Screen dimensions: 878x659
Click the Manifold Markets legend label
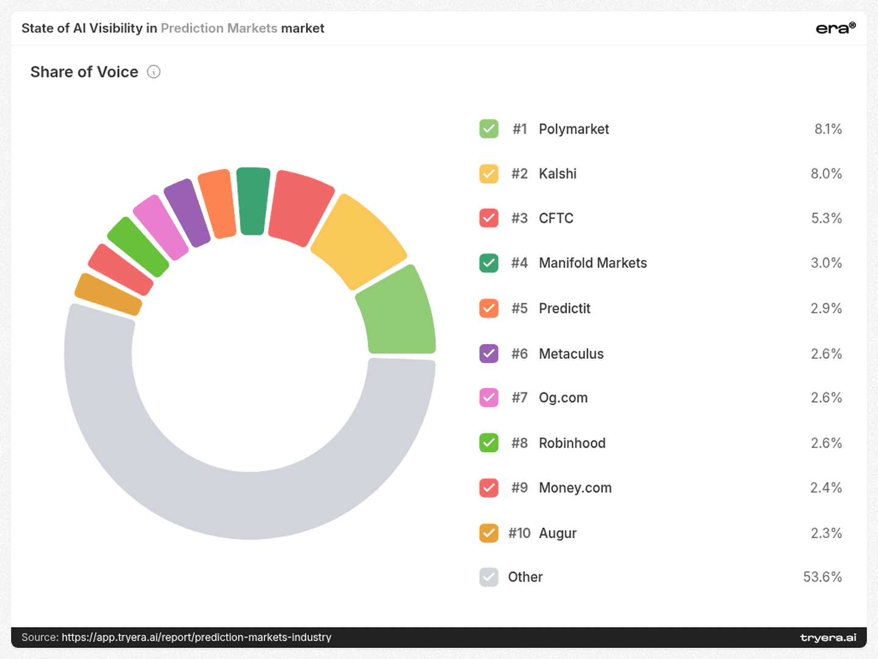coord(593,263)
